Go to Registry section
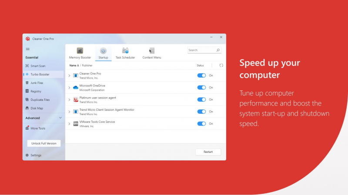The image size is (348, 195). (43, 91)
